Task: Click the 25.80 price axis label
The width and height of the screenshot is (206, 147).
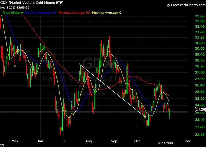Action: click(200, 92)
